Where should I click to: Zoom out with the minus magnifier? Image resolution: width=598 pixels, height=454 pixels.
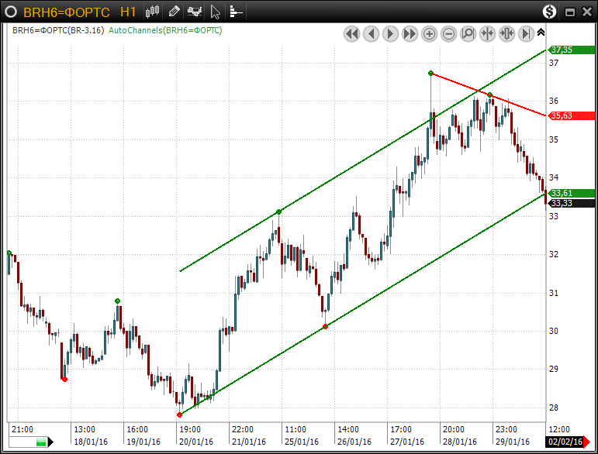pos(449,33)
